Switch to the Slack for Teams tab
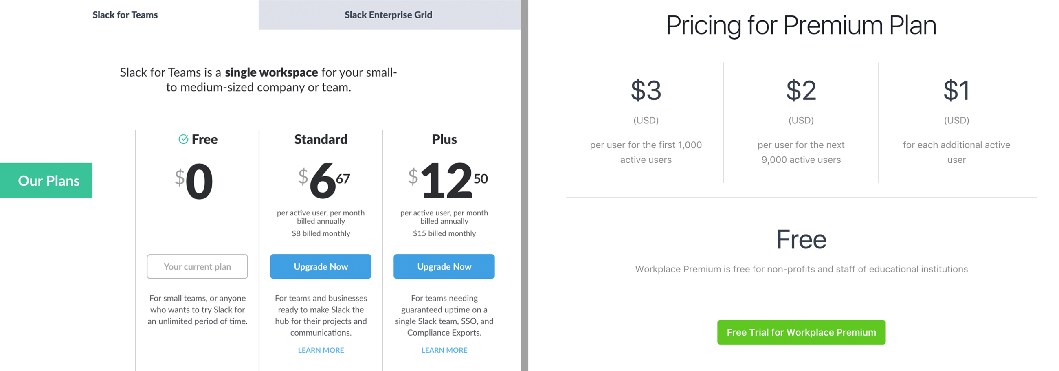This screenshot has height=371, width=1059. [125, 15]
